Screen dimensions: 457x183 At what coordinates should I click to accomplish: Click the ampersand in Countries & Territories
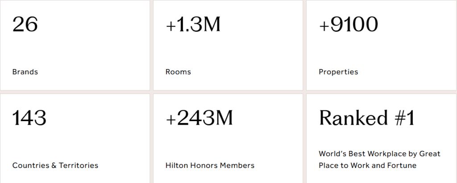point(54,166)
